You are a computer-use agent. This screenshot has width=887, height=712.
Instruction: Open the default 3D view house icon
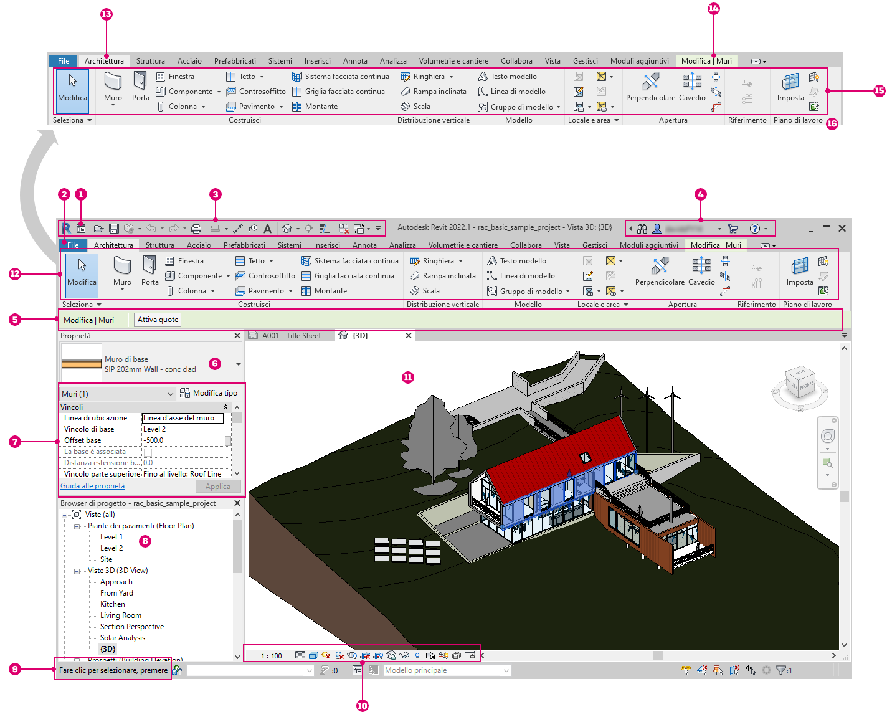point(287,229)
